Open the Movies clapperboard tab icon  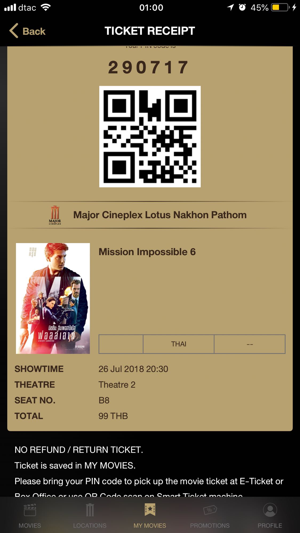click(x=30, y=510)
